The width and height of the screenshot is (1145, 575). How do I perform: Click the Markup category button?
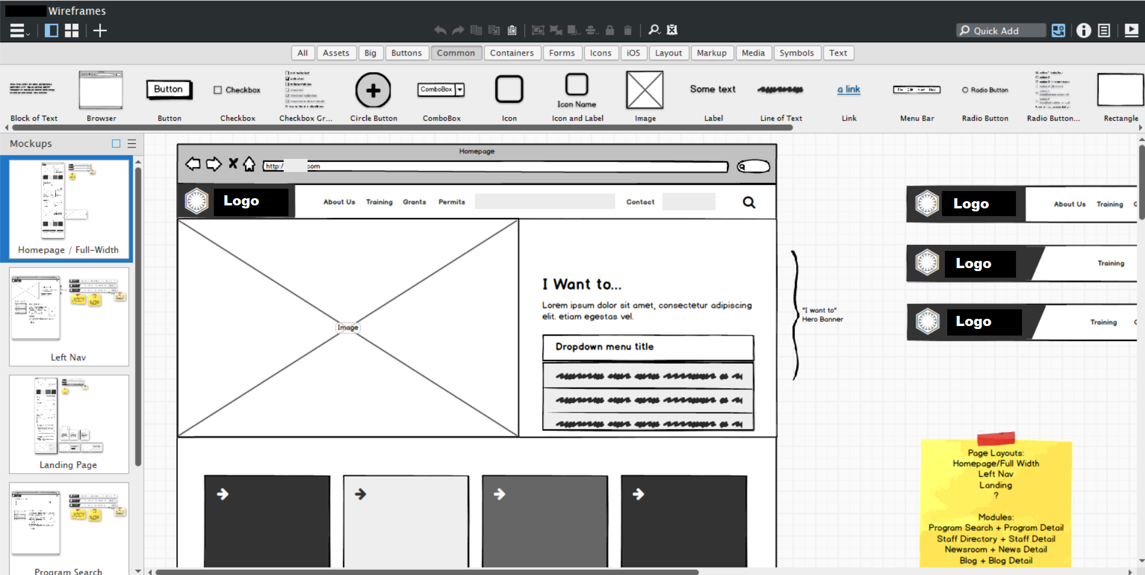pos(711,53)
